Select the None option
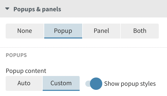The image size is (167, 96). pos(25,31)
